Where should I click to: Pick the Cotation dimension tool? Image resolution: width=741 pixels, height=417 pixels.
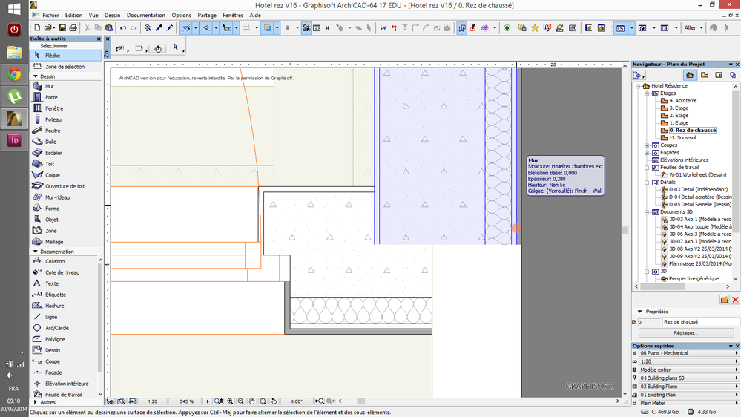coord(54,261)
